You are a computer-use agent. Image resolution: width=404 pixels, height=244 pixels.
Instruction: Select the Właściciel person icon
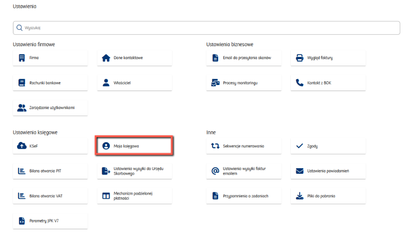106,83
